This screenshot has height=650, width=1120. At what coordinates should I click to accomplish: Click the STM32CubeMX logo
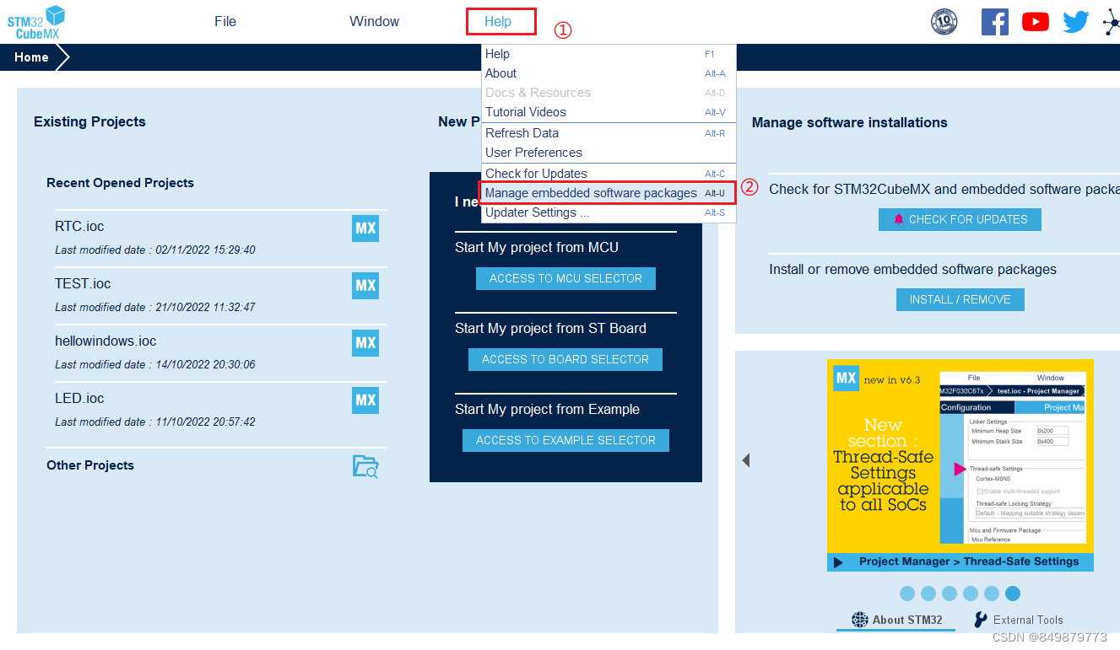pyautogui.click(x=36, y=22)
